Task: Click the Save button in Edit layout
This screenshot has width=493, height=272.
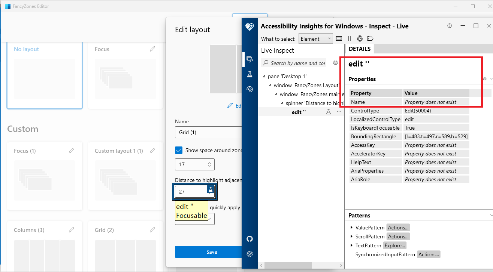Action: tap(212, 252)
